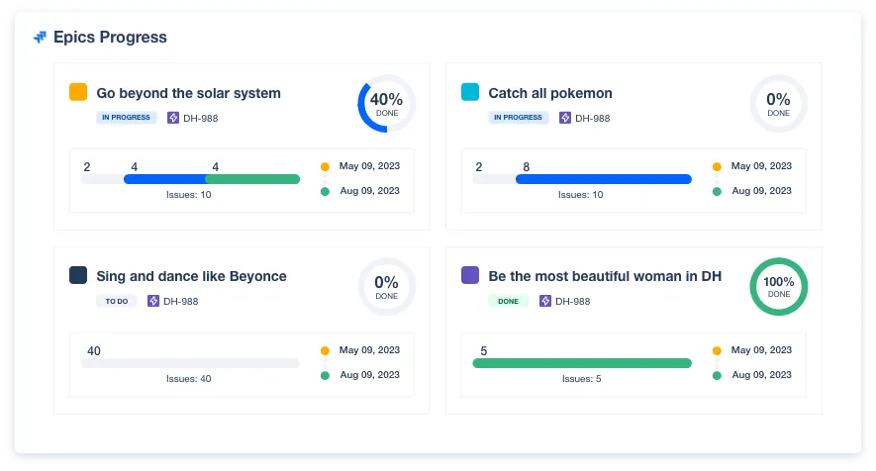Click IN PROGRESS badge on Catch all pokemon

(519, 118)
